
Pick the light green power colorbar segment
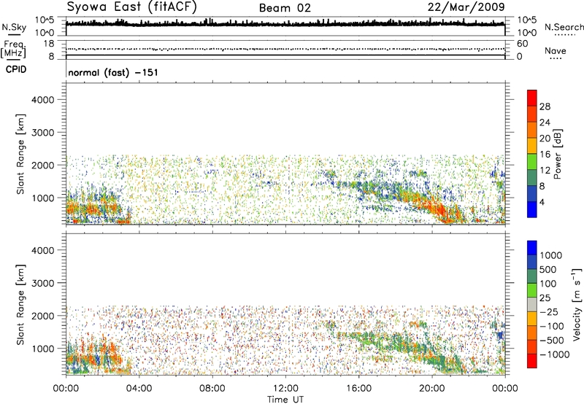pos(532,162)
